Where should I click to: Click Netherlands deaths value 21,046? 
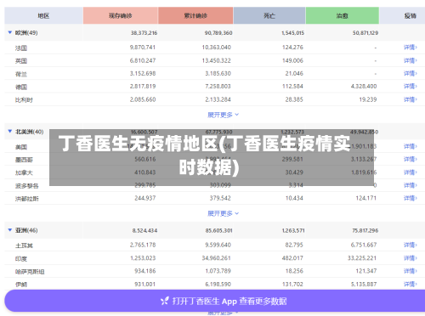[x=294, y=74]
